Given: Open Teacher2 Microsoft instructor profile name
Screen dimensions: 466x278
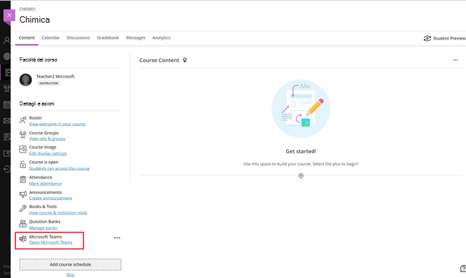Looking at the screenshot, I should (55, 76).
